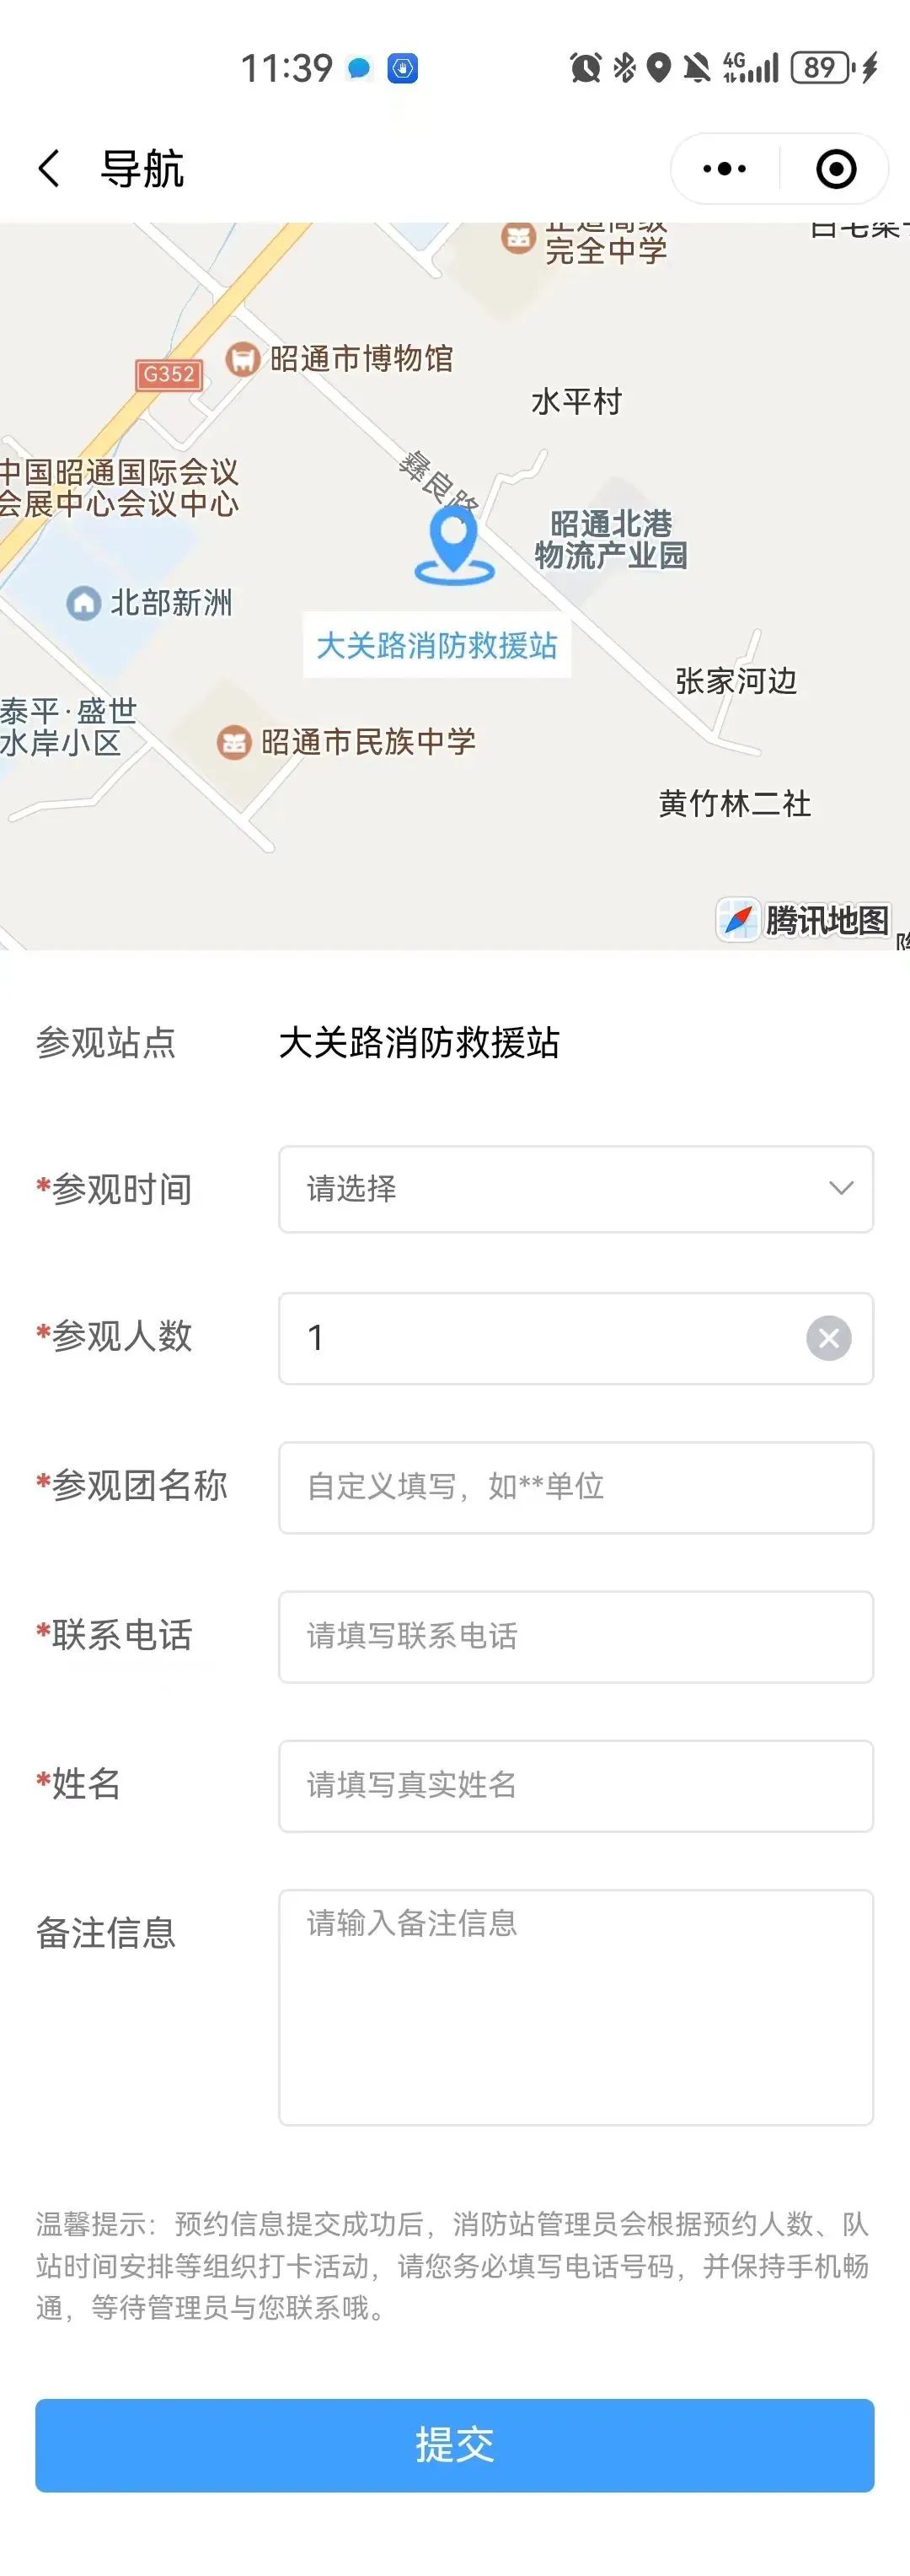Tap the back arrow icon
Image resolution: width=910 pixels, height=2576 pixels.
(49, 168)
